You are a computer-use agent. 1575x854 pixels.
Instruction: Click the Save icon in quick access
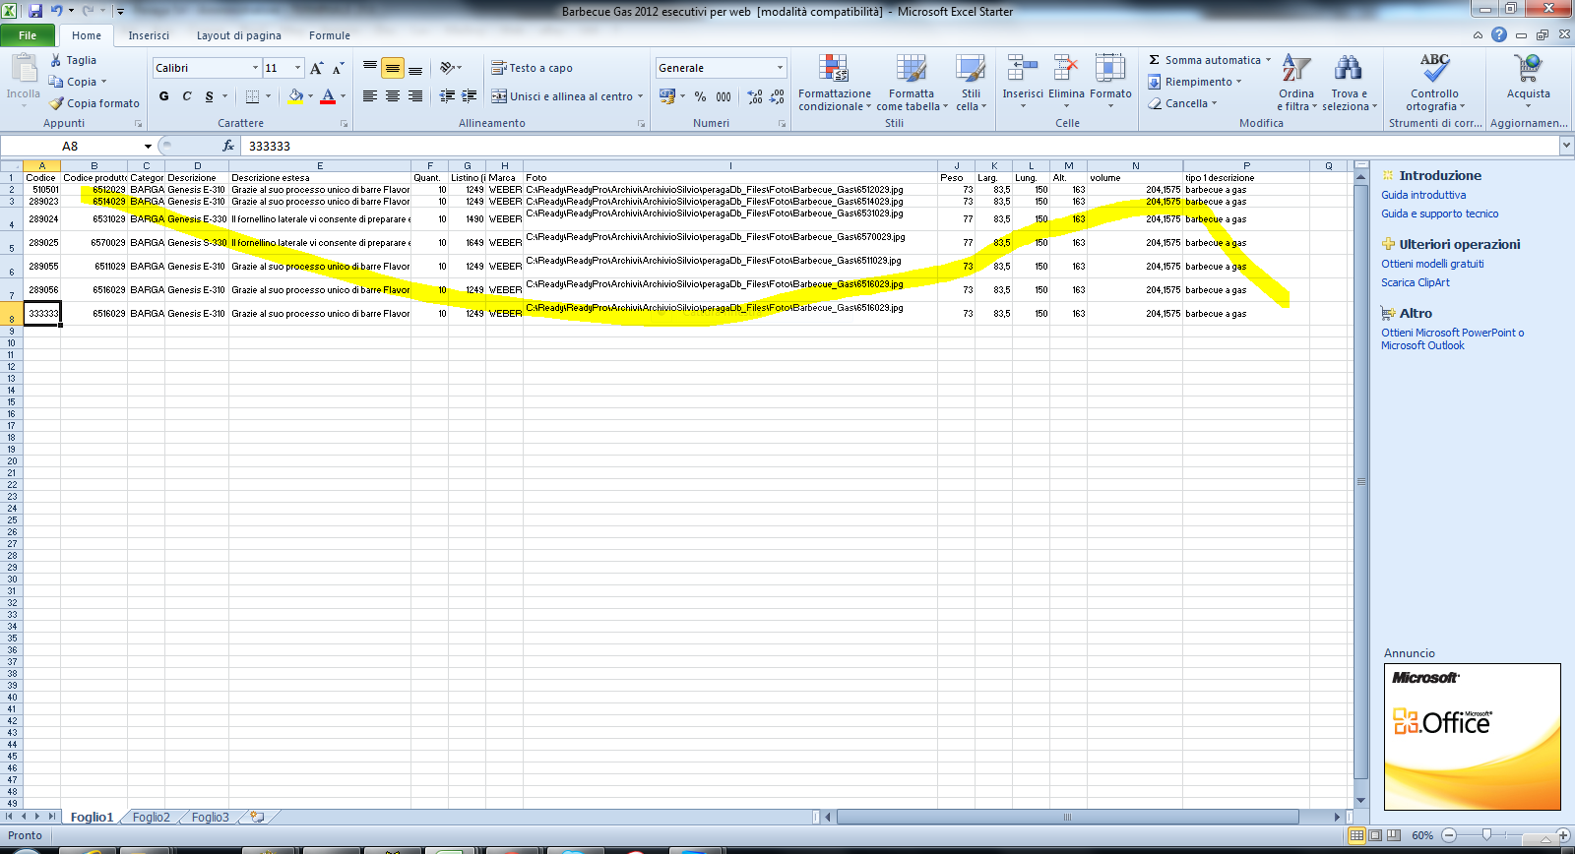coord(35,11)
